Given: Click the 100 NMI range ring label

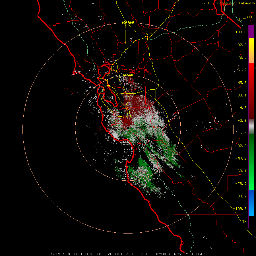Looking at the screenshot, I should (128, 22).
